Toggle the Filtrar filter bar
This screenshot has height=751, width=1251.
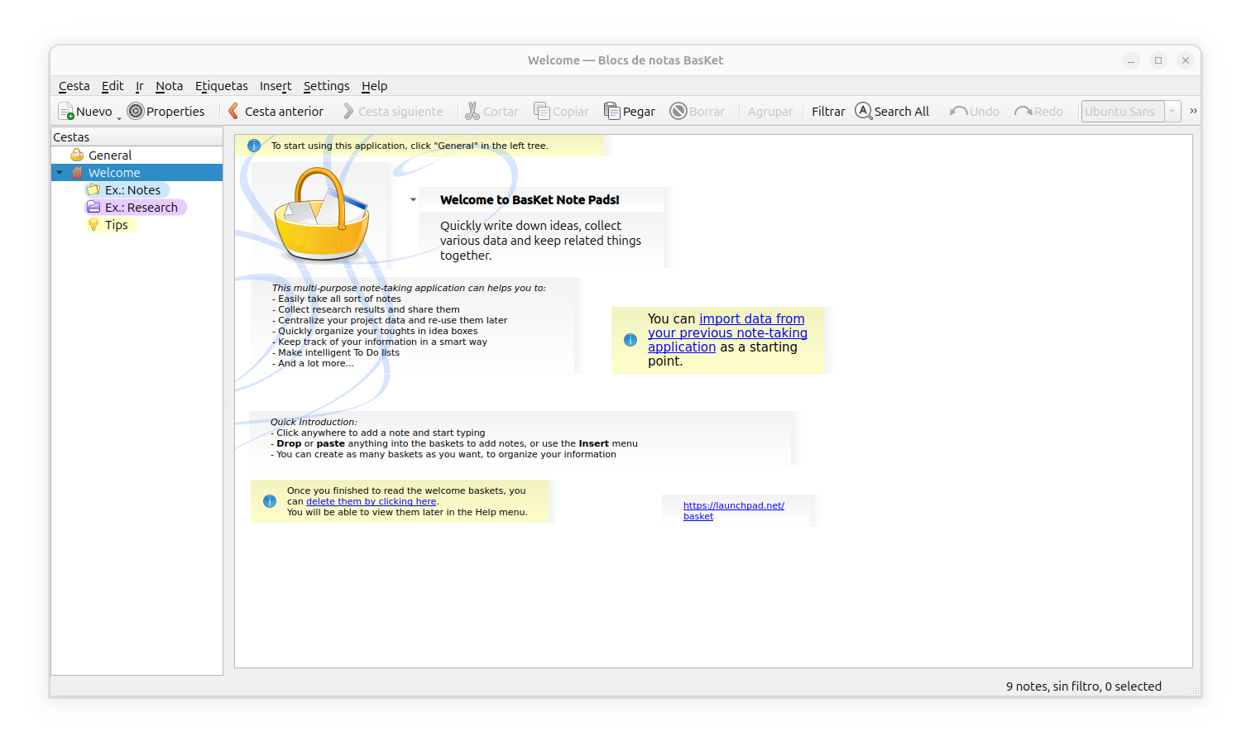(x=828, y=111)
